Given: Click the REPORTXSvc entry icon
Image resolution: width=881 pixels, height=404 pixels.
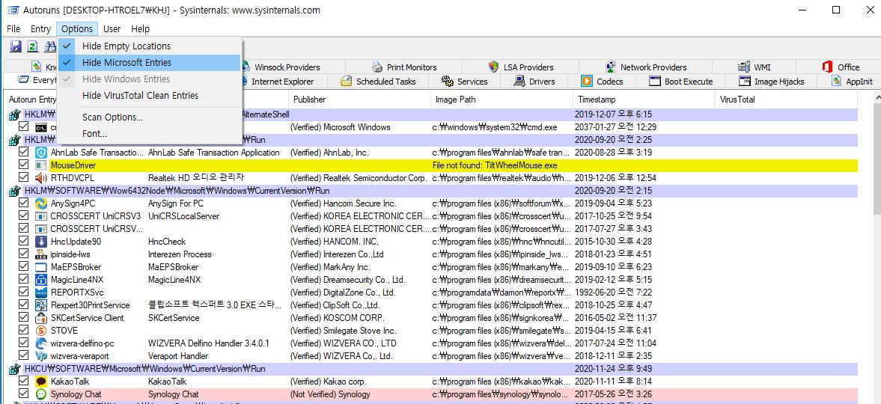Looking at the screenshot, I should 41,293.
